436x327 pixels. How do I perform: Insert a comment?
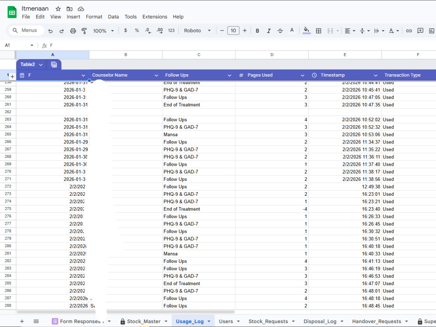tap(420, 31)
